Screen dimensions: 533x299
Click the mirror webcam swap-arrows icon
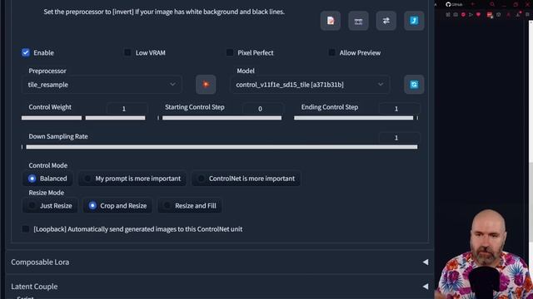tap(386, 21)
